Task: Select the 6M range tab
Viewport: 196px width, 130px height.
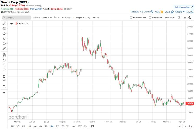Action: click(x=41, y=126)
